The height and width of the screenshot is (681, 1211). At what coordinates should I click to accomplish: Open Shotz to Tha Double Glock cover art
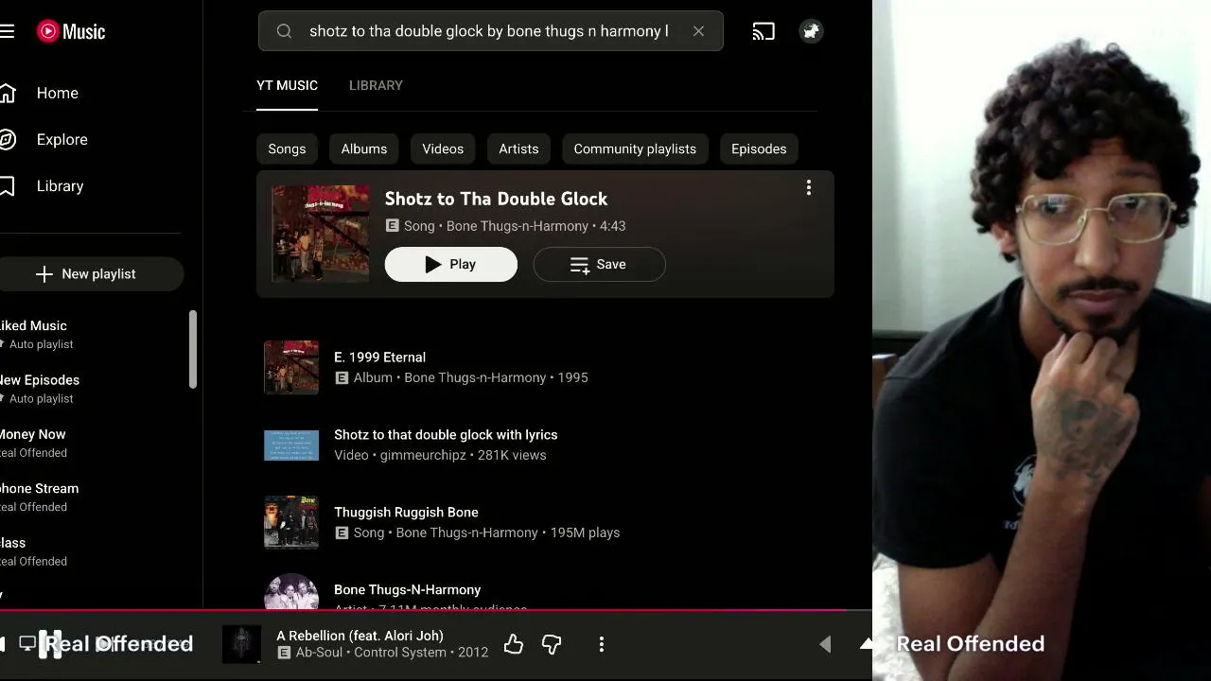click(321, 234)
